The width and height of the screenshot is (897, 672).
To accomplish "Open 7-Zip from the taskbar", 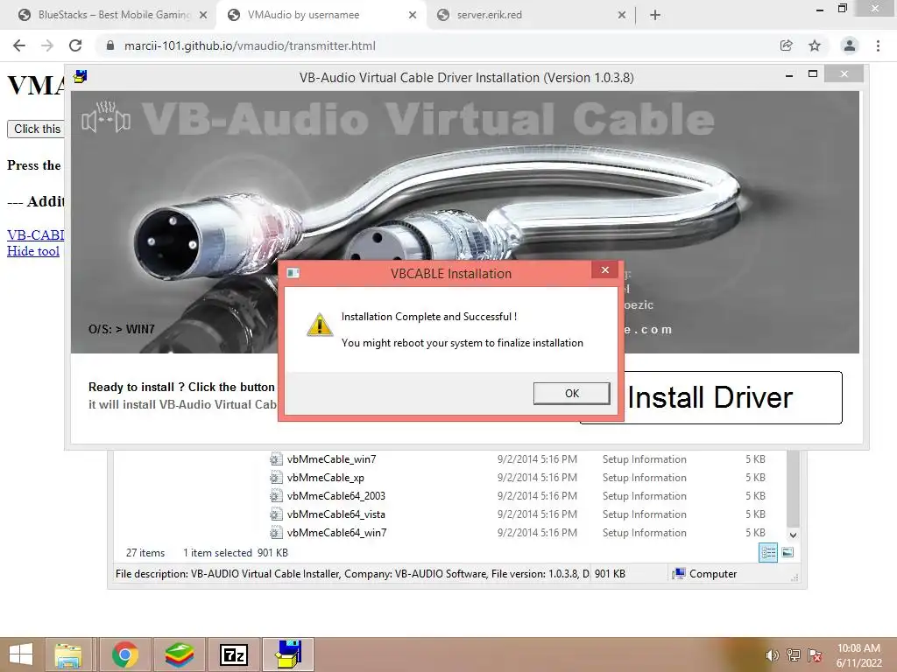I will (x=233, y=654).
